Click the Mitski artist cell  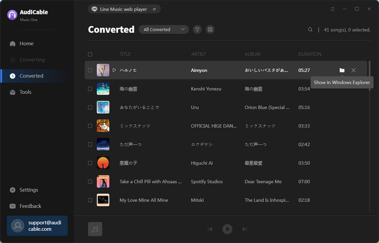(x=197, y=200)
